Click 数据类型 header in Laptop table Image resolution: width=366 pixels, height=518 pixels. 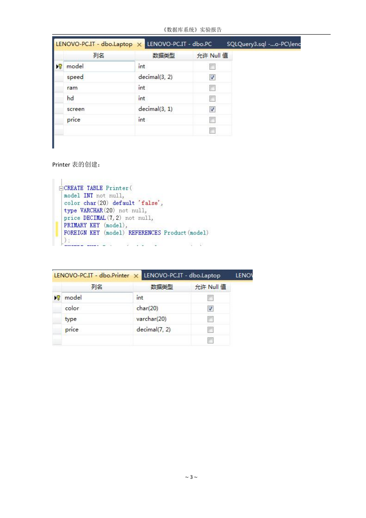(164, 56)
